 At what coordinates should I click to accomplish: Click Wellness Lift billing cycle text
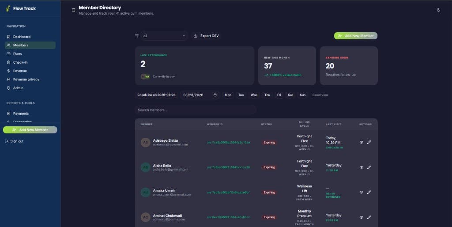click(305, 189)
